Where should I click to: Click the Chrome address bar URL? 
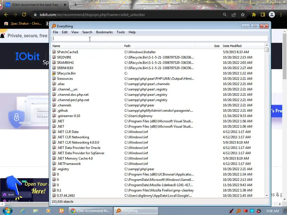coord(92,15)
